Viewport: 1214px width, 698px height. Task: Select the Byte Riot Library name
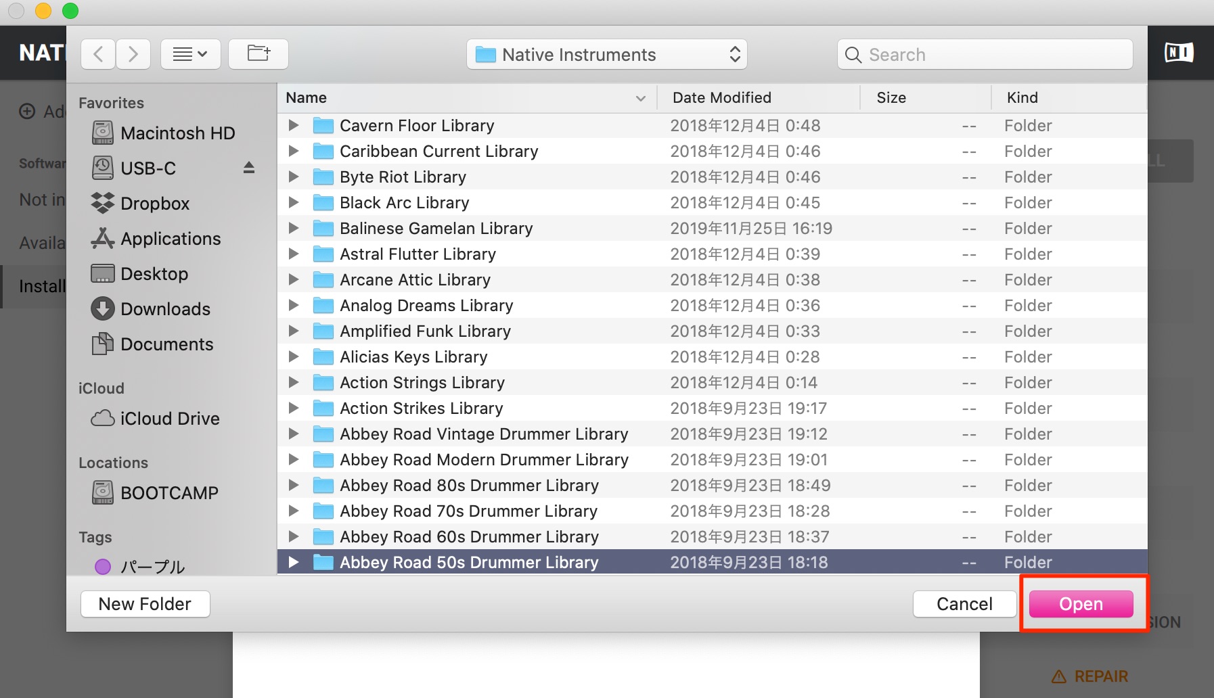pyautogui.click(x=403, y=177)
